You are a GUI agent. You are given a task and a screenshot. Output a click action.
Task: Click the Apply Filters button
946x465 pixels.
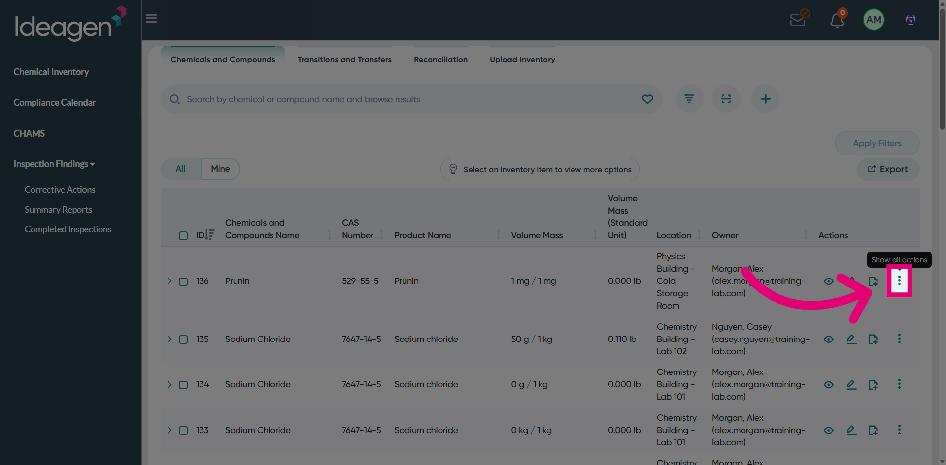(877, 143)
